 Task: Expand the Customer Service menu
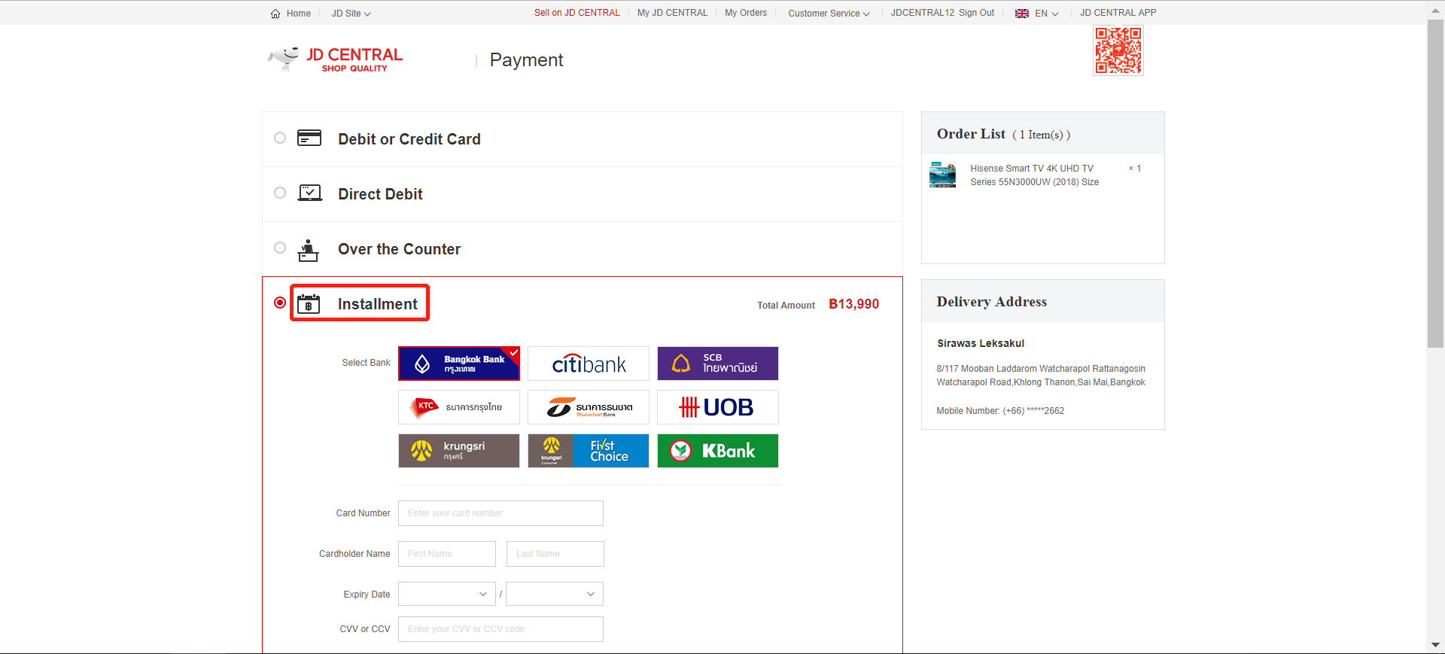829,14
